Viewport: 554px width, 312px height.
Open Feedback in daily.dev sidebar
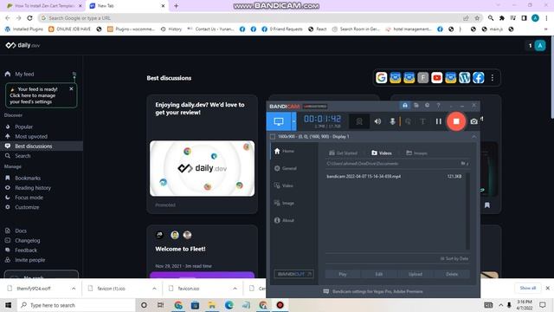(26, 250)
